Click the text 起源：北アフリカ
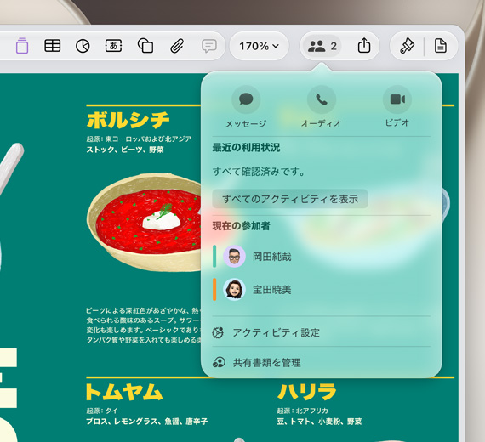Image resolution: width=485 pixels, height=442 pixels. tap(303, 411)
